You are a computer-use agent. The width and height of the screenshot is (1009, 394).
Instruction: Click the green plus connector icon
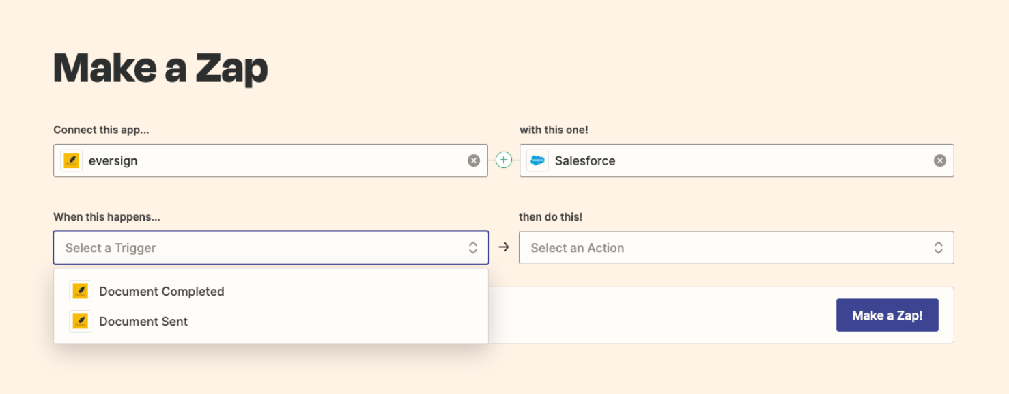pyautogui.click(x=504, y=160)
